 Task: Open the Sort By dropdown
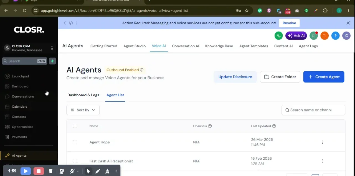coord(83,110)
